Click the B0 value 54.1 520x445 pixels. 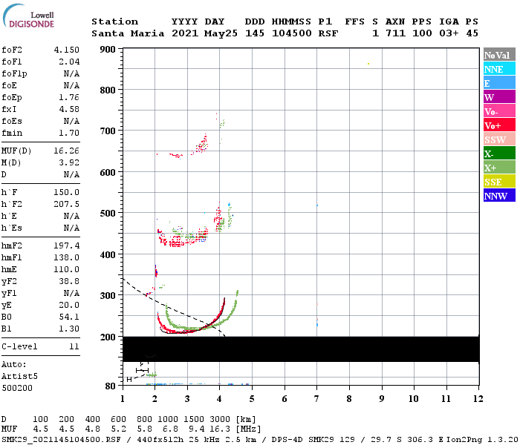point(69,317)
